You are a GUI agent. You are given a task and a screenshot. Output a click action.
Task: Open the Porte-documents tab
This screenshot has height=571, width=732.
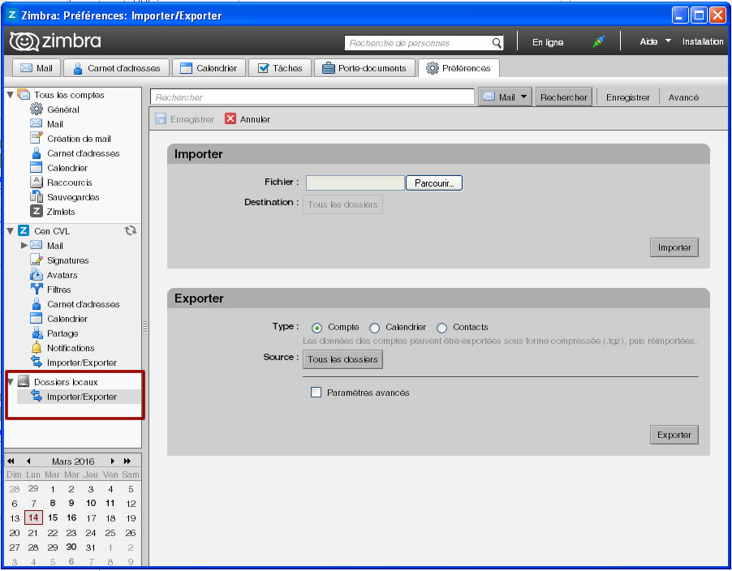pos(365,68)
